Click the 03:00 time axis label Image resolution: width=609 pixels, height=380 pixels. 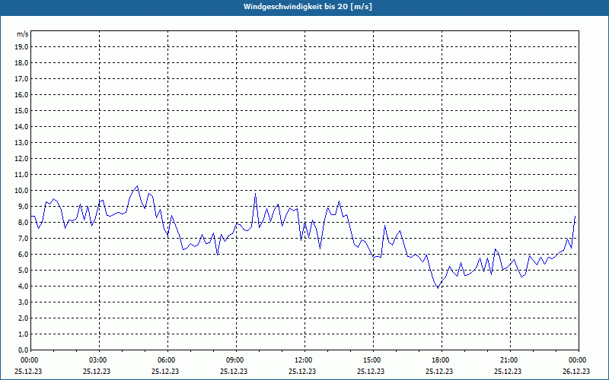(x=99, y=360)
